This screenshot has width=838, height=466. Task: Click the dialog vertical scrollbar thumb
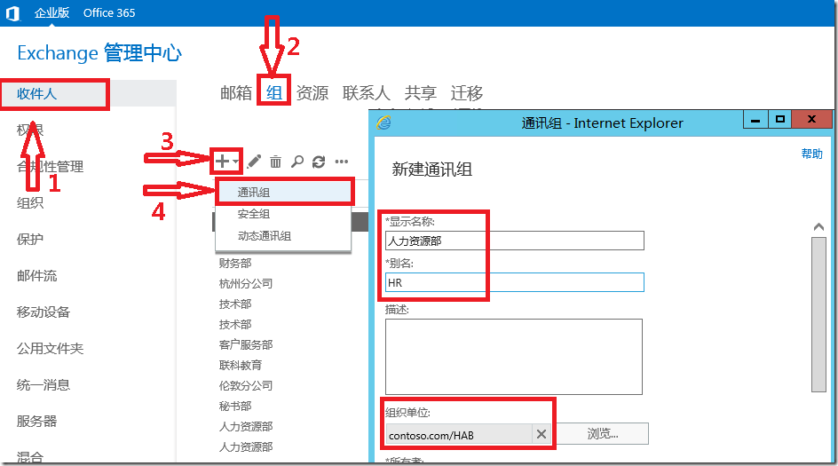tap(818, 315)
